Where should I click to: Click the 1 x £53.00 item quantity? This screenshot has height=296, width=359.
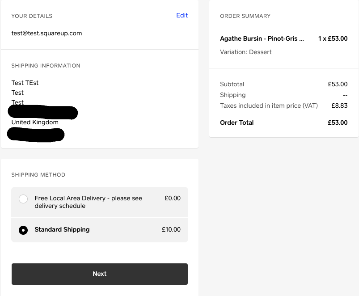pos(333,39)
